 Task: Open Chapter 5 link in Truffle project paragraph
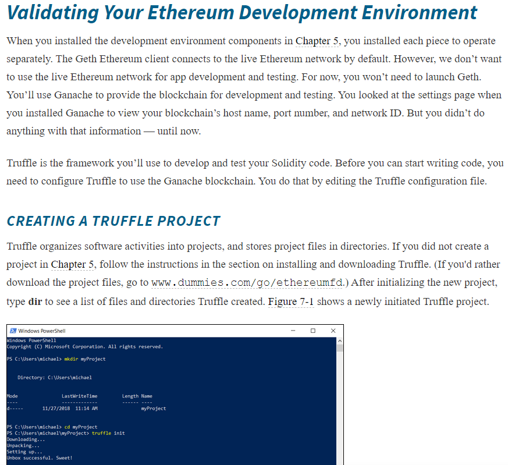click(73, 264)
